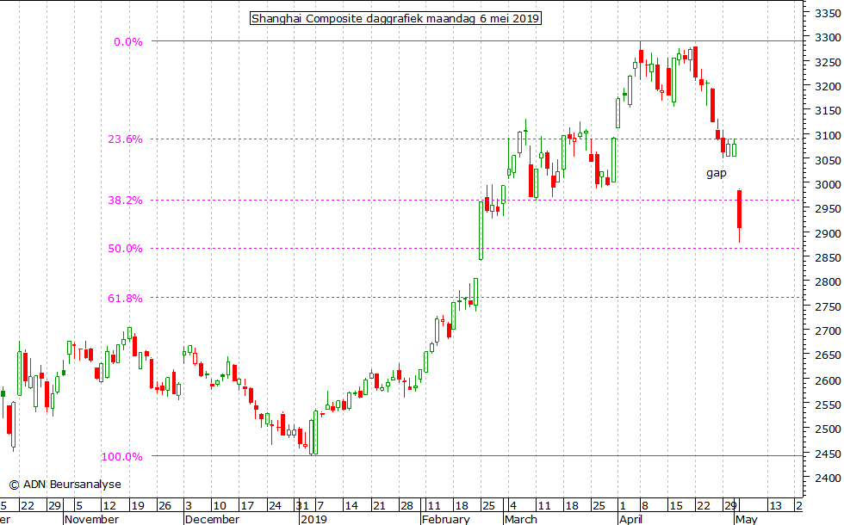
Task: Click the large red candle after the gap
Action: tap(740, 209)
